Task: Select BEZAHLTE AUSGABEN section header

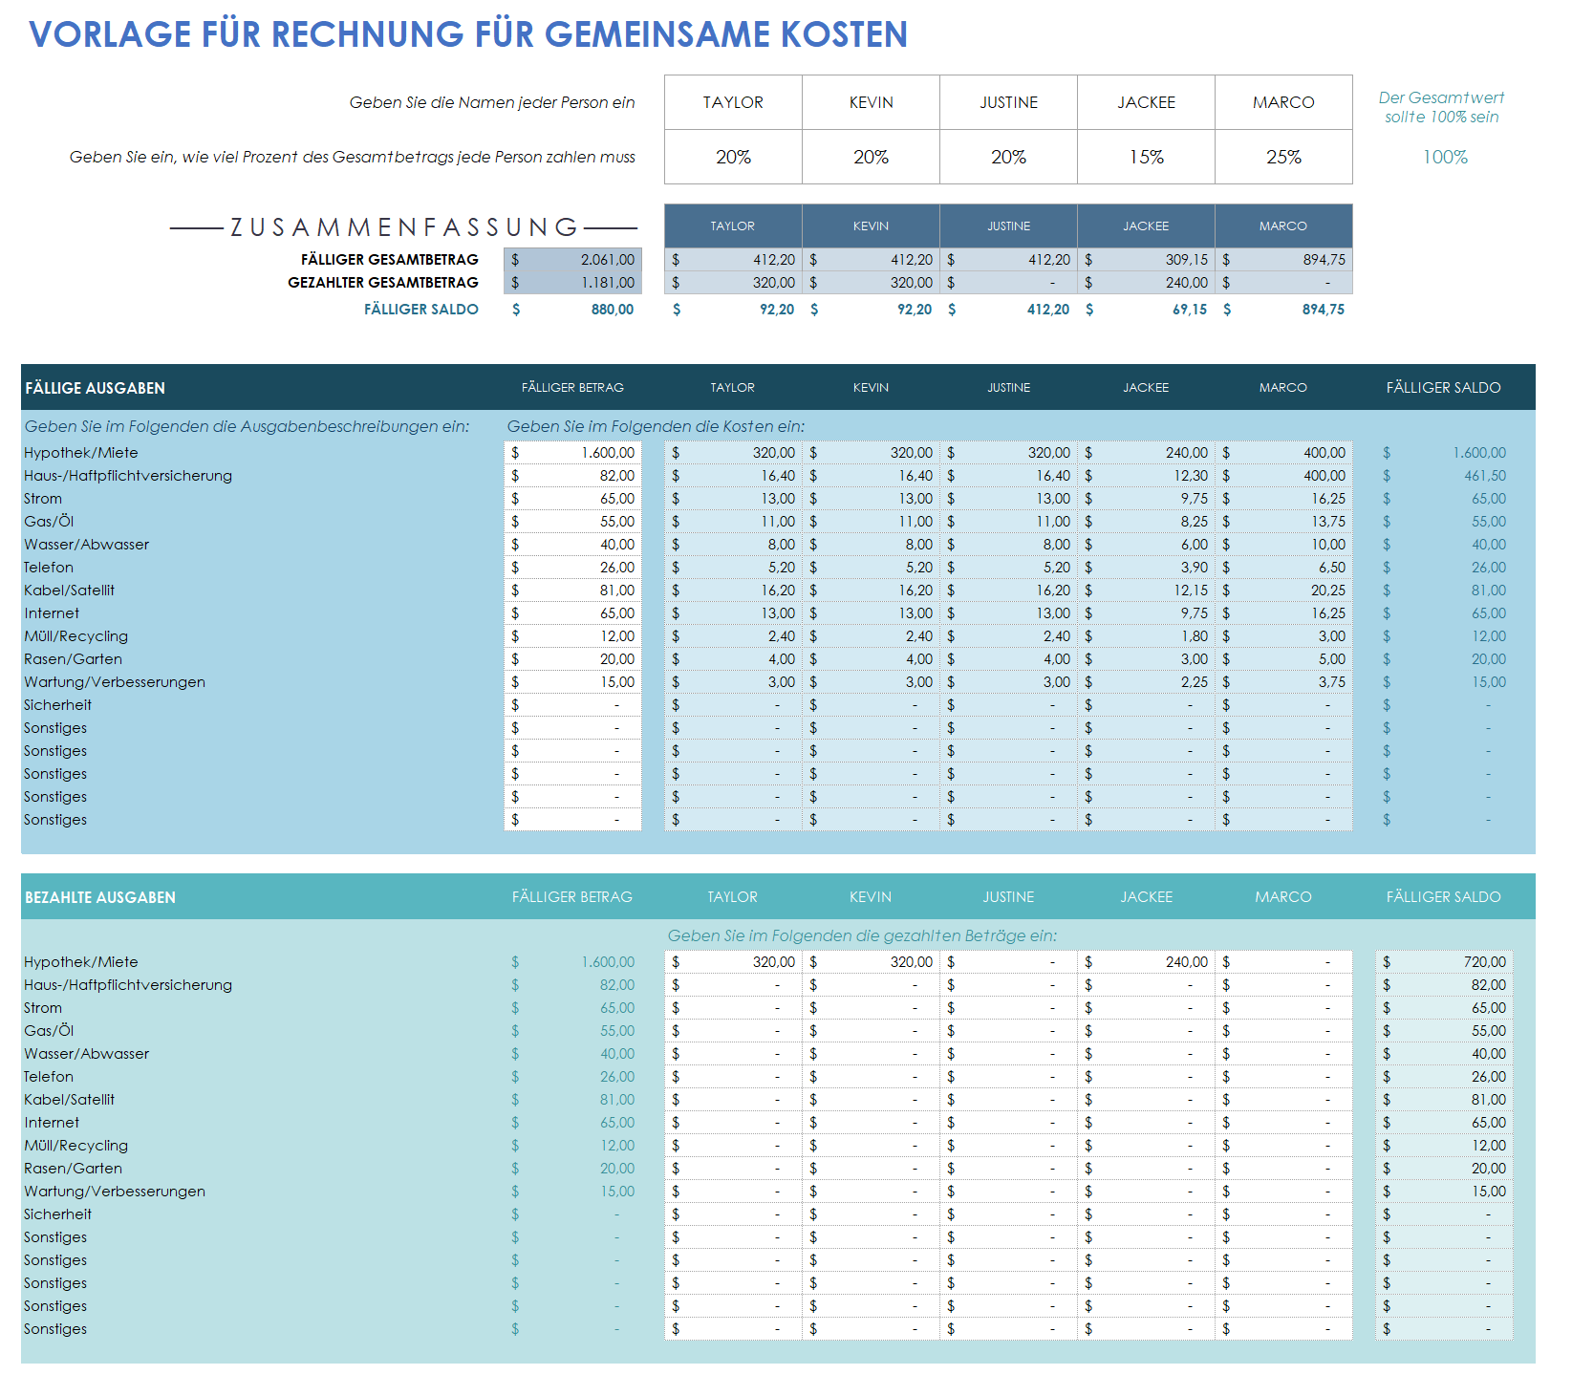Action: click(100, 897)
